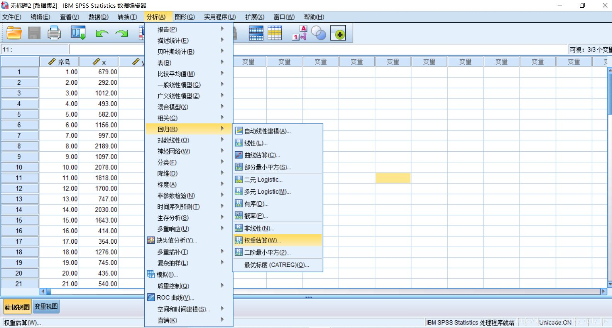Click cell with value 1012.00
The width and height of the screenshot is (612, 328).
point(99,93)
